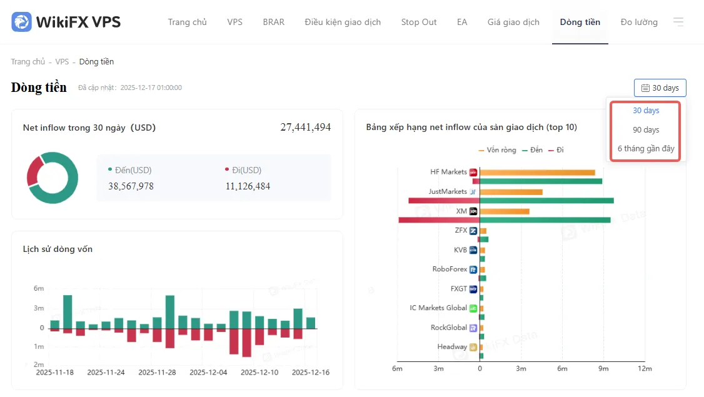Select 90 days from the dropdown list
This screenshot has height=397, width=704.
tap(646, 130)
